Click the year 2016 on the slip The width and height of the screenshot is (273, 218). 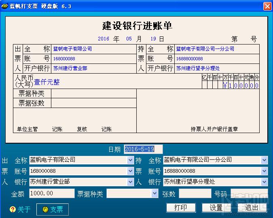click(104, 39)
